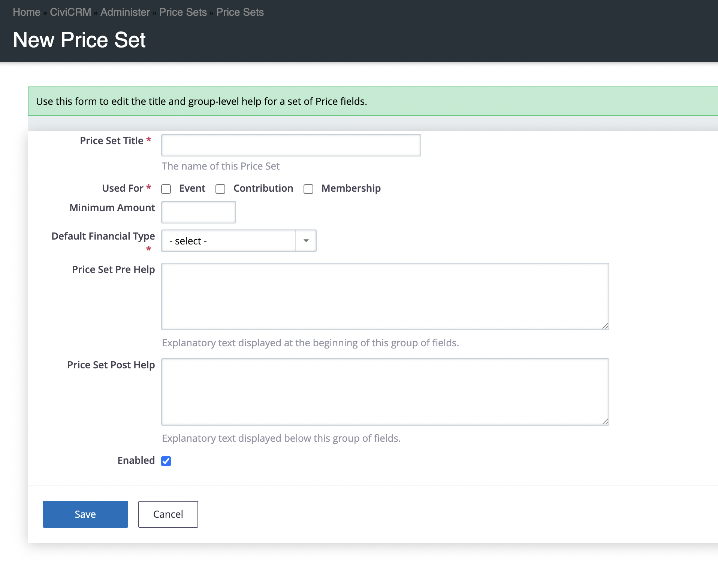Tick the Membership checkbox

(x=308, y=189)
